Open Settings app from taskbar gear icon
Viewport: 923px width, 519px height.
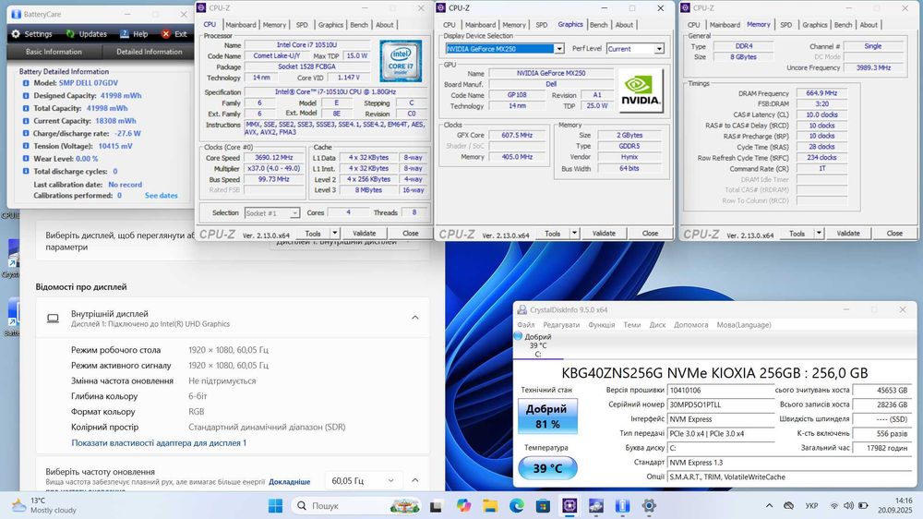(649, 505)
